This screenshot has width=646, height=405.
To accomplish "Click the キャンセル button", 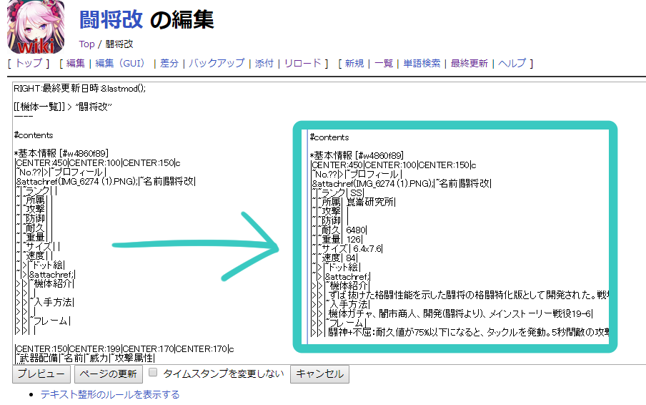I will tap(319, 374).
